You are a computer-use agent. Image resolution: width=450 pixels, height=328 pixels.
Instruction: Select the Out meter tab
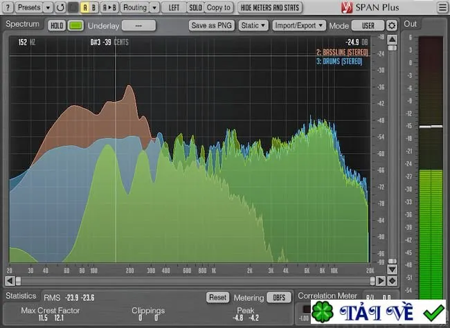point(411,24)
